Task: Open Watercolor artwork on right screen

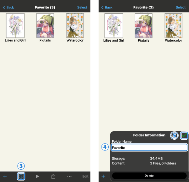Action: [x=173, y=26]
